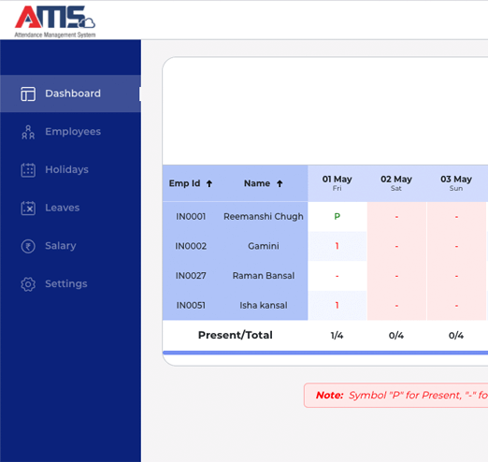This screenshot has height=462, width=488.
Task: Click the Leaves calendar-cross icon
Action: (x=28, y=208)
